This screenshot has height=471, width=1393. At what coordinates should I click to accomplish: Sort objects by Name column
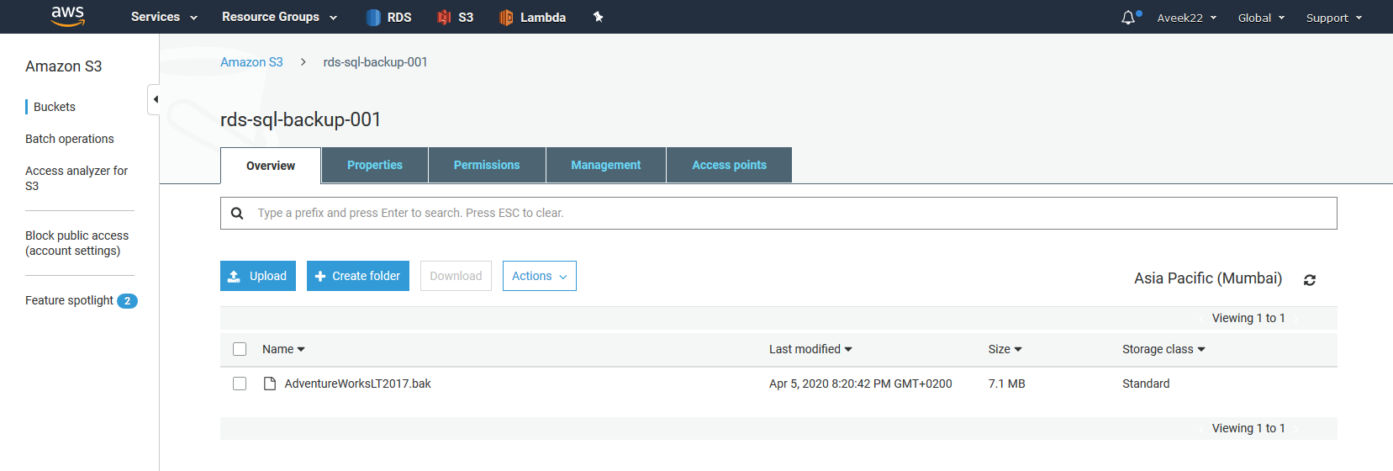click(x=283, y=349)
